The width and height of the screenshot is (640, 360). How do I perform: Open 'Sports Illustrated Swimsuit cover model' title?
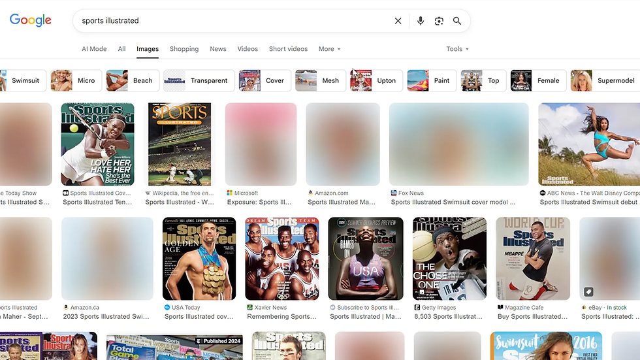pyautogui.click(x=453, y=202)
